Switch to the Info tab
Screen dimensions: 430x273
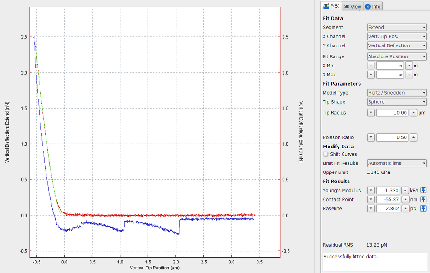pos(373,6)
